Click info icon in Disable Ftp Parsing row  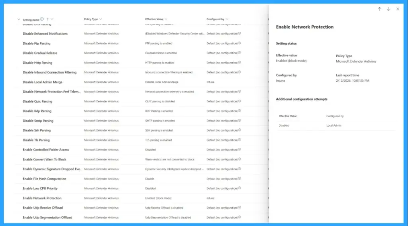239,43
